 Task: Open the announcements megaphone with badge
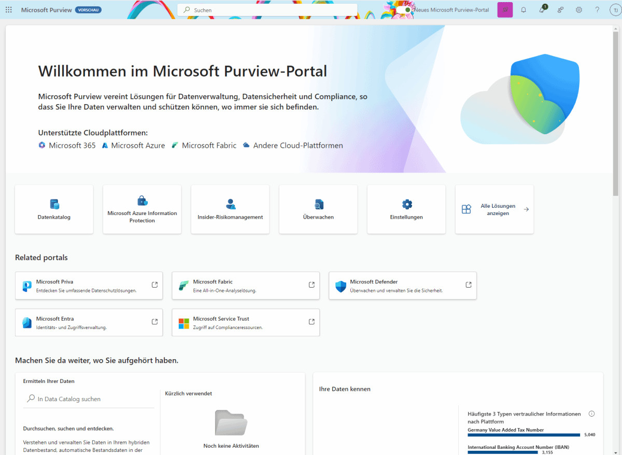point(542,9)
